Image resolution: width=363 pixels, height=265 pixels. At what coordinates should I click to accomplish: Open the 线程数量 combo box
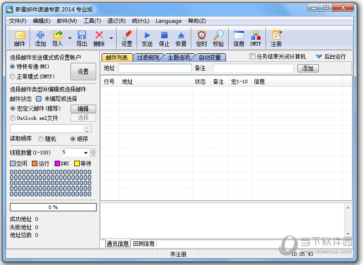pyautogui.click(x=76, y=153)
